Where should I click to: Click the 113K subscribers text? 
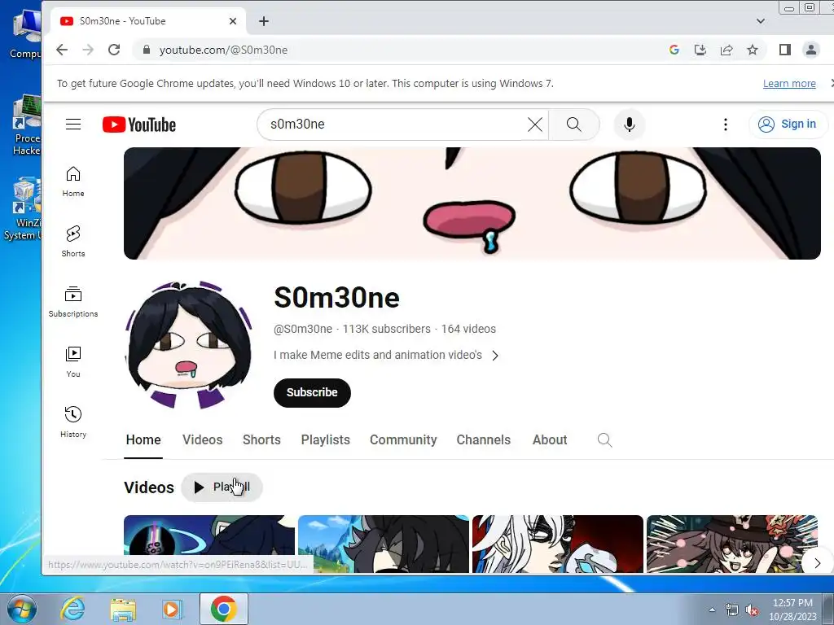coord(387,329)
